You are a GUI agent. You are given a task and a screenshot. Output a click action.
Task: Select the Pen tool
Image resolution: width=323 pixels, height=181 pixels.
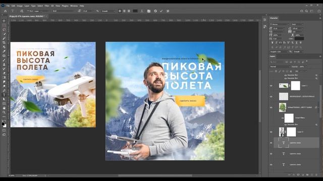pos(4,90)
